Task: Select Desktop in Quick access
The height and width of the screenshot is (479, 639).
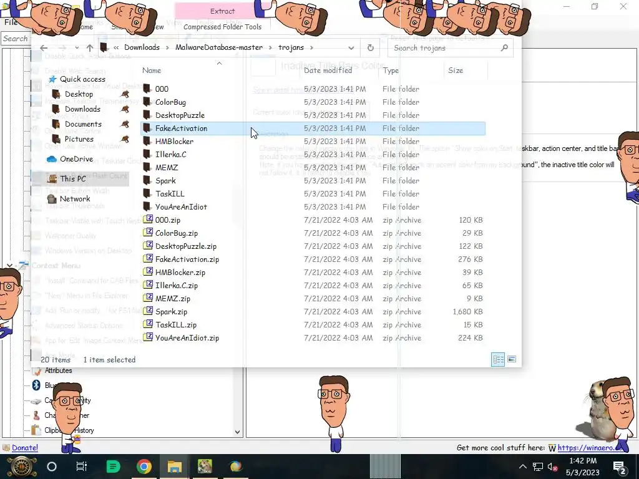Action: [79, 94]
